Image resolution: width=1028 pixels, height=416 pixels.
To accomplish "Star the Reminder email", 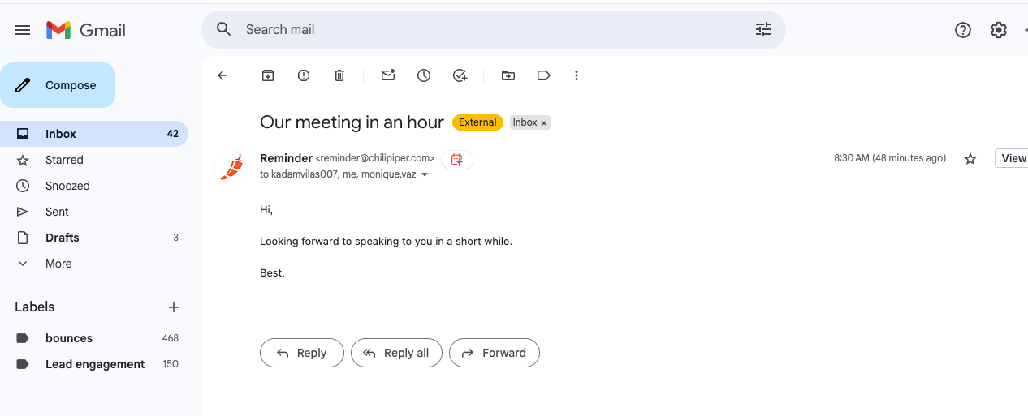I will 970,159.
